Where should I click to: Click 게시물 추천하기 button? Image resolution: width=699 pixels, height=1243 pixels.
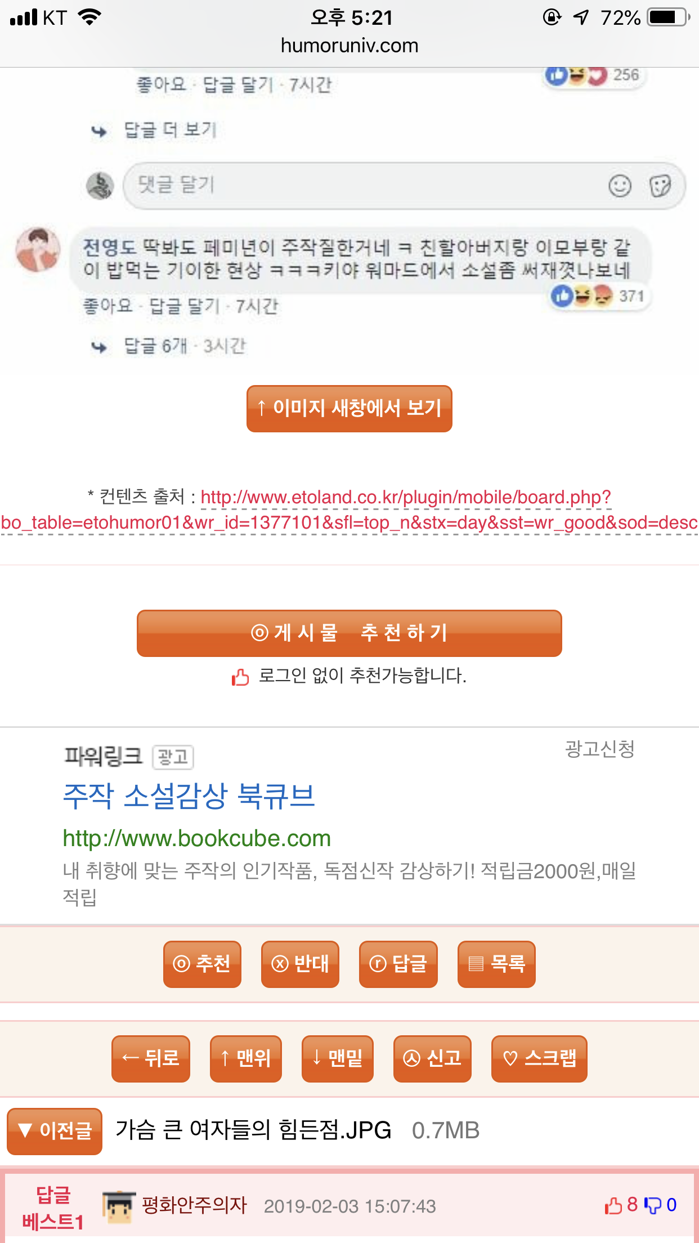point(349,633)
